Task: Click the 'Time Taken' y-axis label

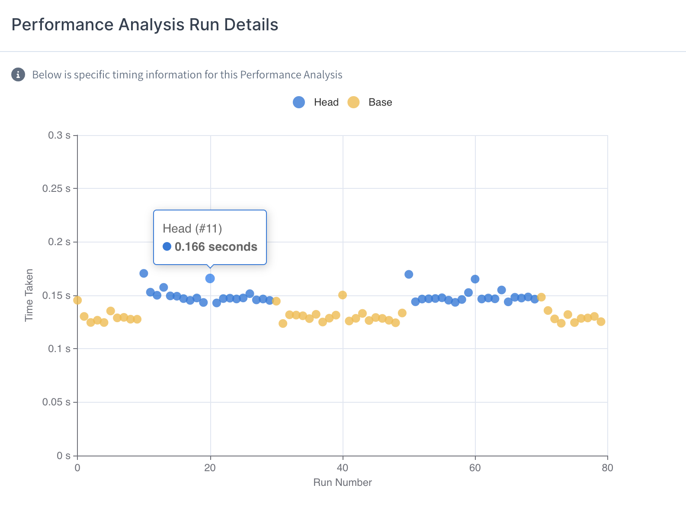Action: 29,295
